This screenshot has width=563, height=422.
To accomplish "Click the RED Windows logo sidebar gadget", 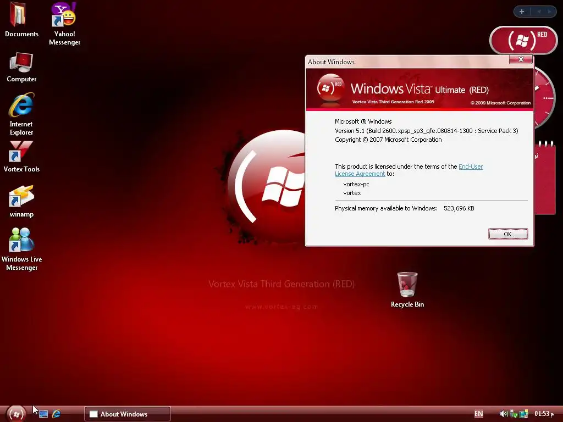I will pyautogui.click(x=523, y=40).
